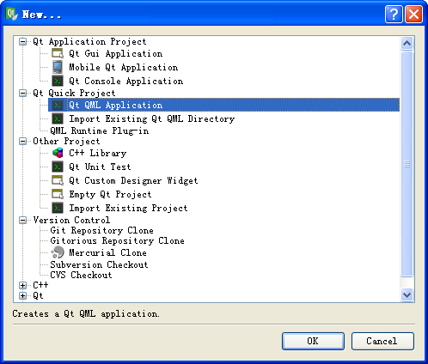Select Mobile Qt Application text
This screenshot has width=428, height=364.
pyautogui.click(x=124, y=67)
